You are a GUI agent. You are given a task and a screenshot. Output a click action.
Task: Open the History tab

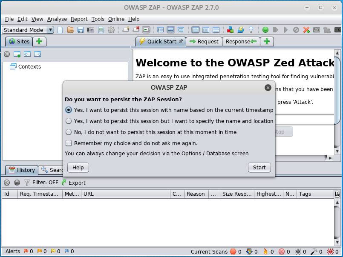[x=22, y=170]
